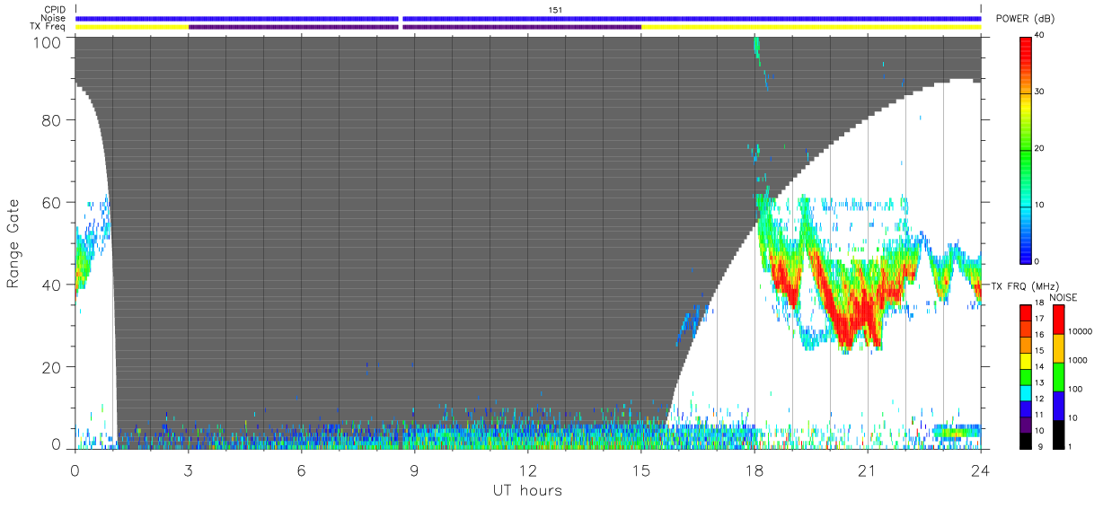Image resolution: width=1103 pixels, height=509 pixels.
Task: Click the "TX Freq" row label
Action: [48, 27]
